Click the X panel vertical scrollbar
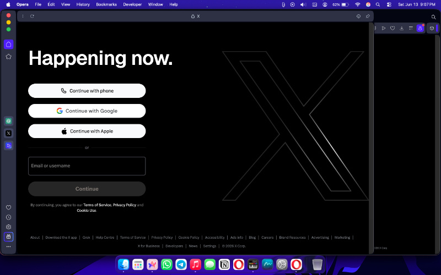This screenshot has width=441, height=275. point(371,137)
